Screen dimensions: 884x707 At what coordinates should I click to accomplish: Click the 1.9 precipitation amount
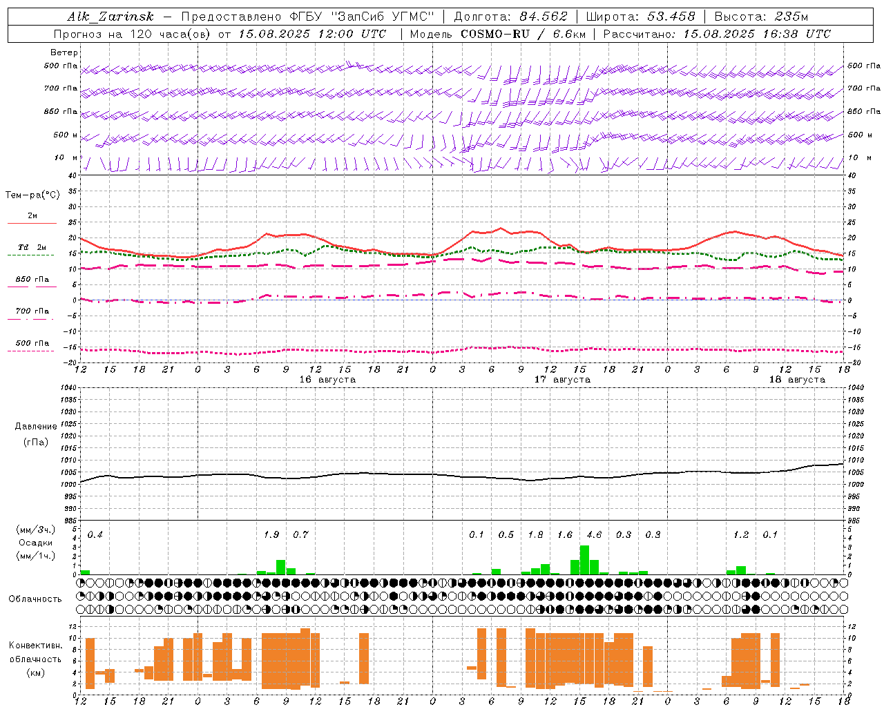[x=271, y=534]
